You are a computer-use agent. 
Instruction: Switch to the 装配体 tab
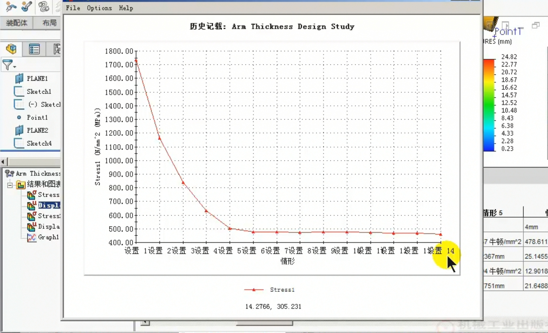click(17, 23)
